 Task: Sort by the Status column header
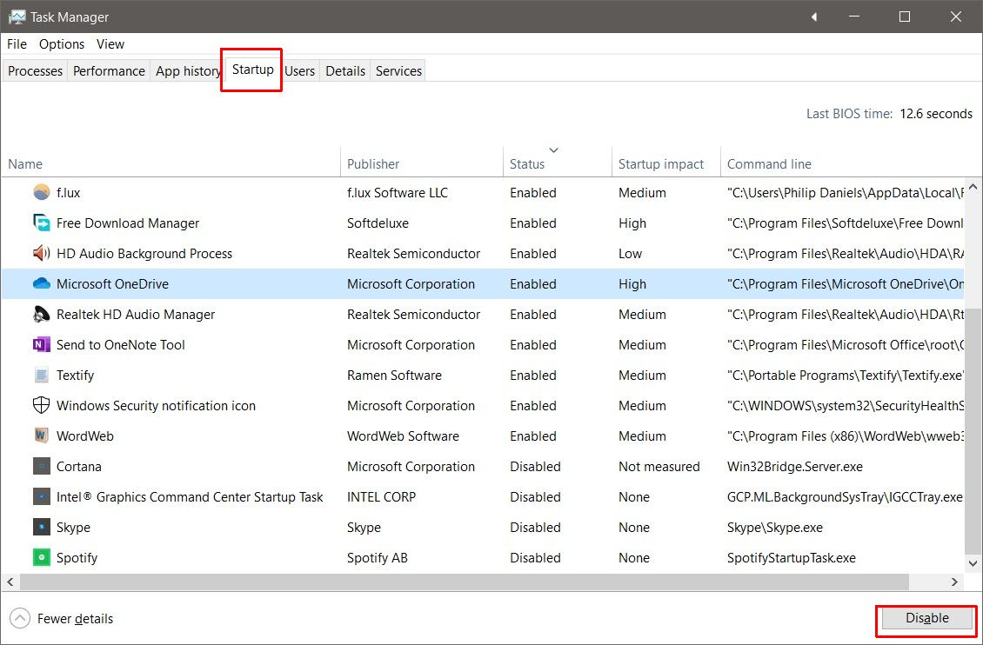click(527, 163)
